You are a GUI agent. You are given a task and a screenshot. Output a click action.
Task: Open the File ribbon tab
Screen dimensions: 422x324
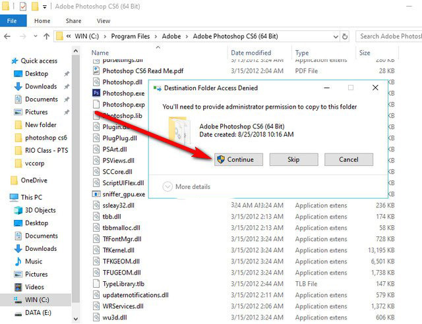pyautogui.click(x=13, y=21)
